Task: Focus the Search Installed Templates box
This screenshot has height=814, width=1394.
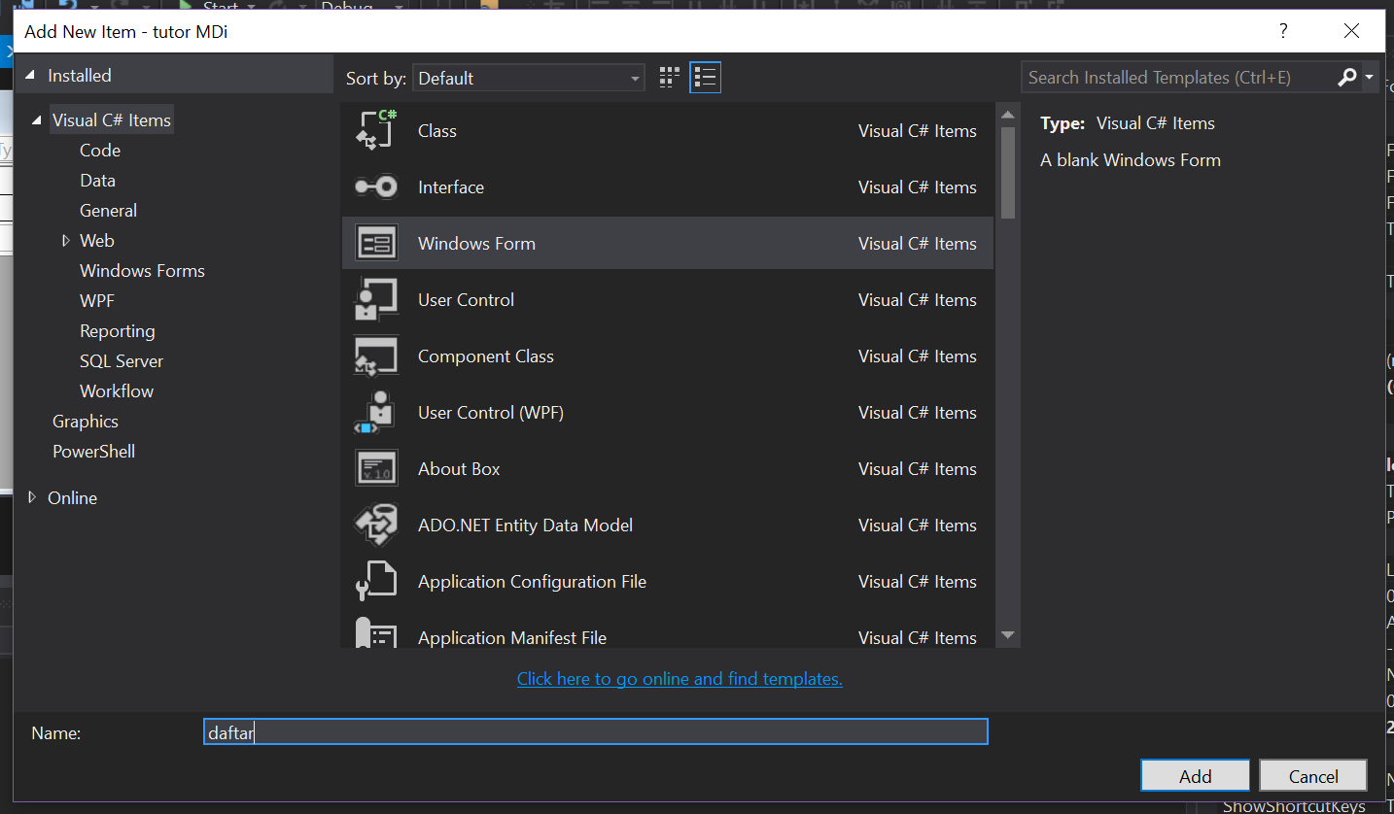Action: coord(1178,77)
